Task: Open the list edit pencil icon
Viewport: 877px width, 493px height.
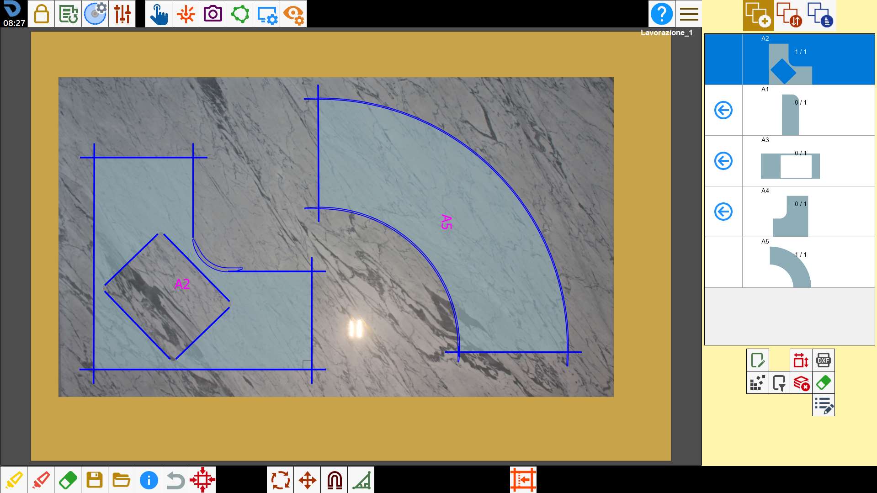Action: click(x=823, y=405)
